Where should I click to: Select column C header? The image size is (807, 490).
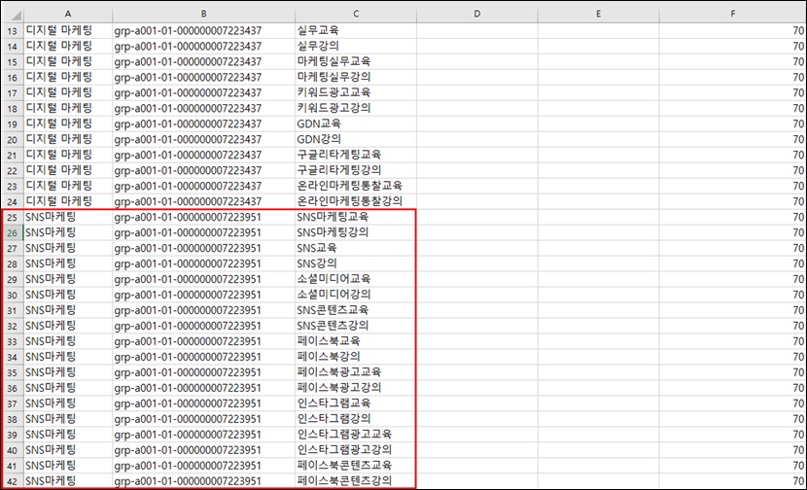[x=356, y=15]
